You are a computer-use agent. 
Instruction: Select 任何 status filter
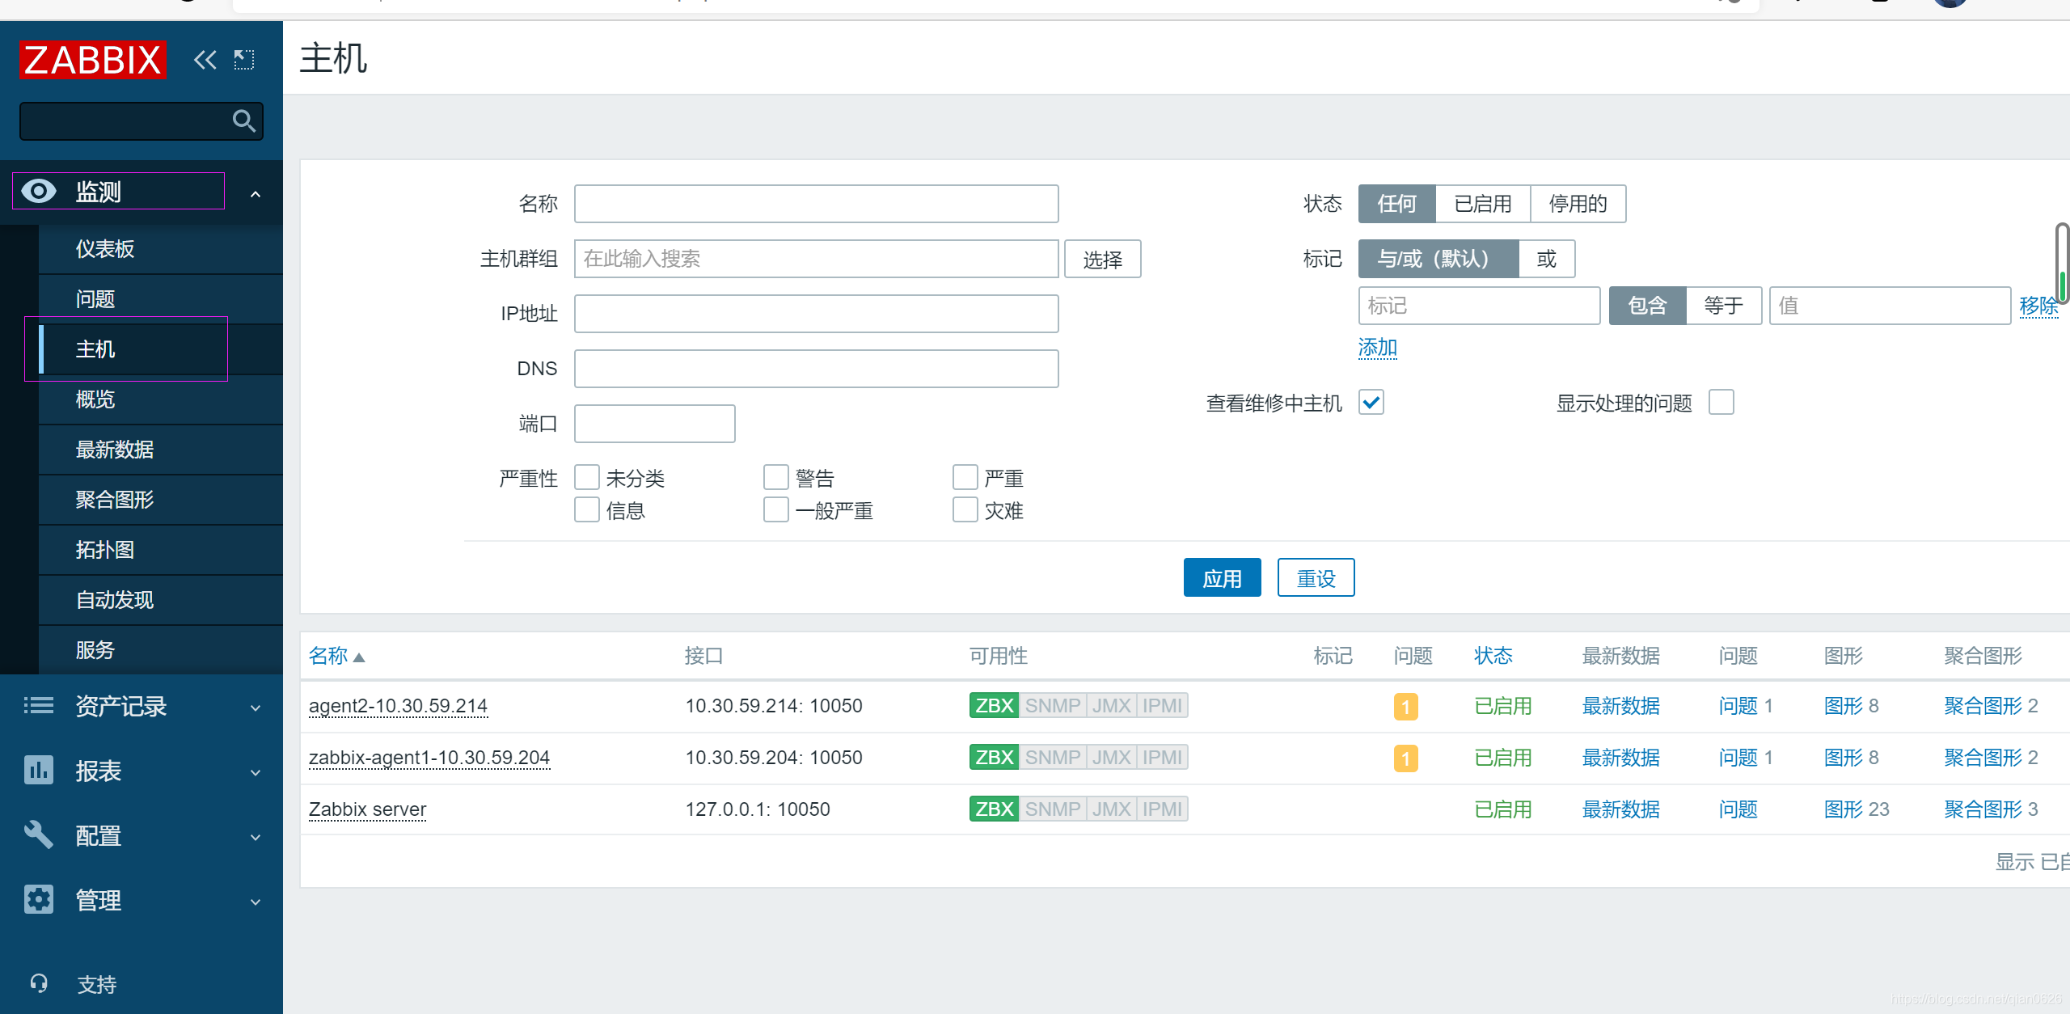pyautogui.click(x=1397, y=204)
